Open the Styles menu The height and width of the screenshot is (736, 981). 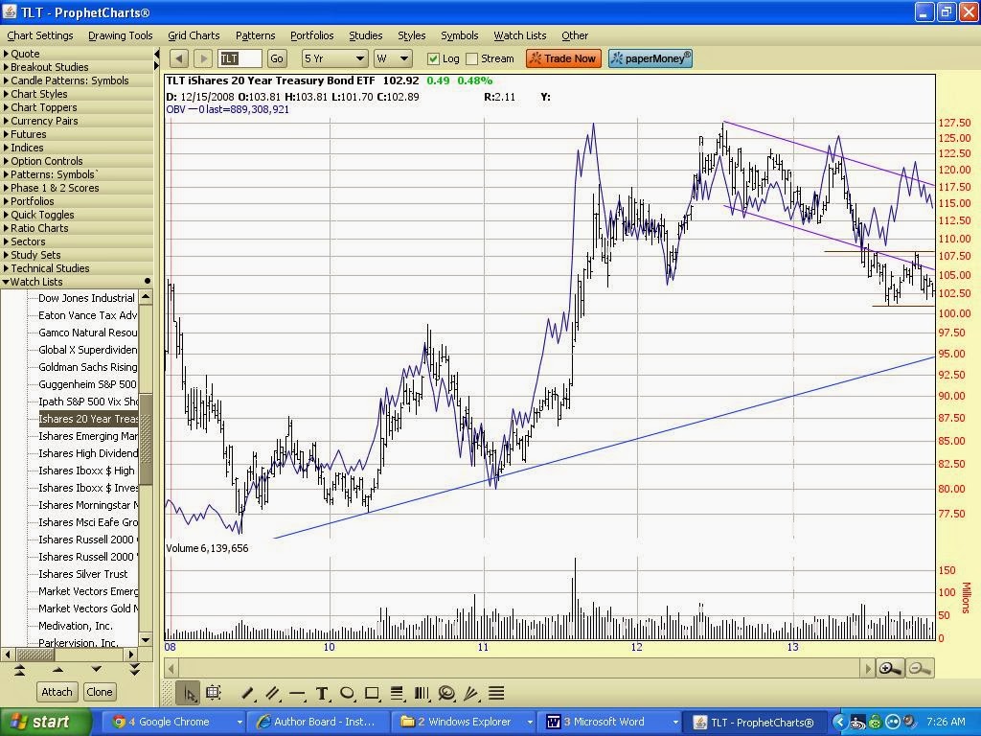(411, 35)
